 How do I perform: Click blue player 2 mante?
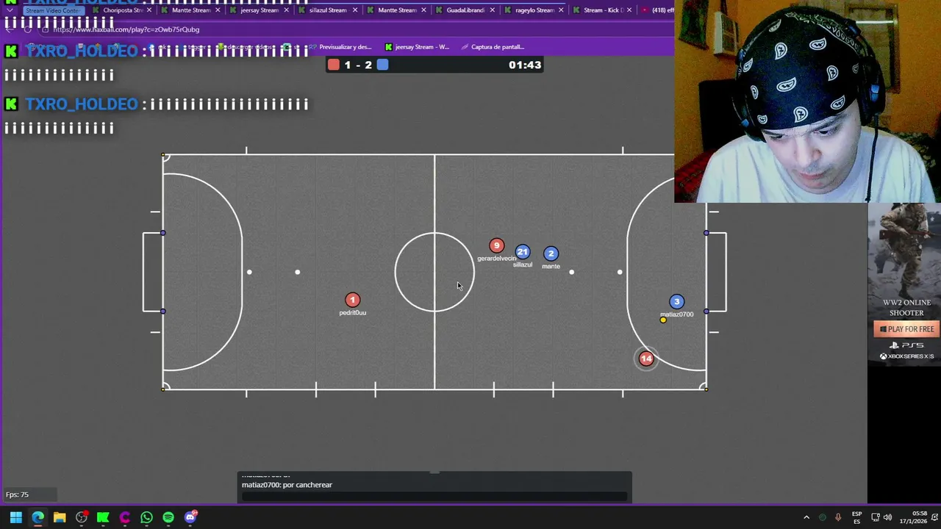[551, 253]
